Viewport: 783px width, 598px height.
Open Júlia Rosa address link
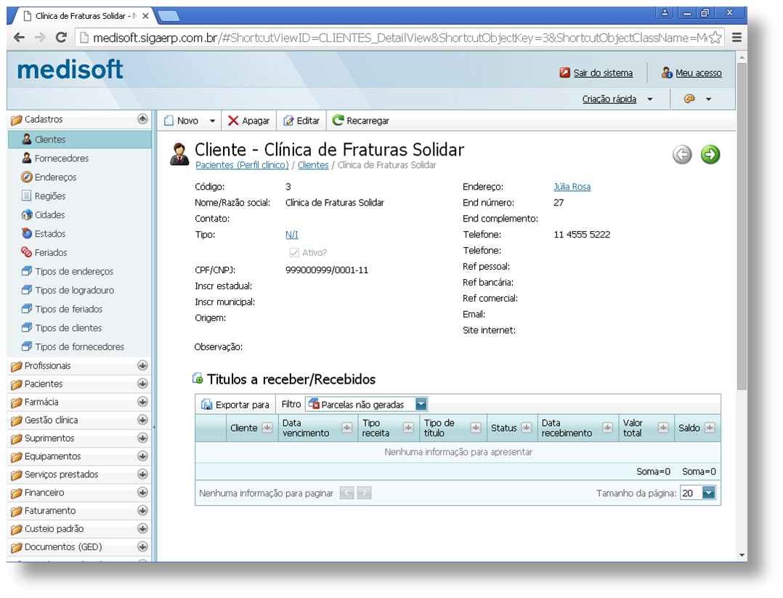point(572,187)
